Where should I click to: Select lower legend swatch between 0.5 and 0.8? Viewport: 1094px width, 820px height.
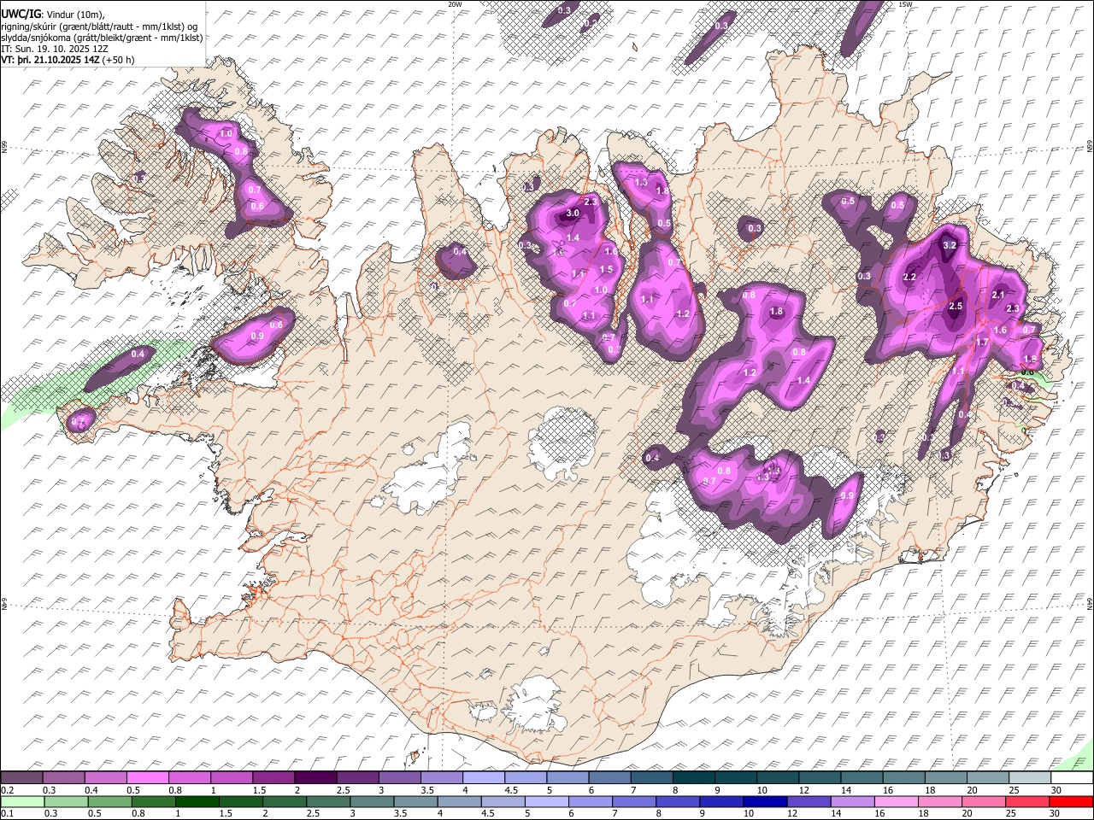coord(110,801)
